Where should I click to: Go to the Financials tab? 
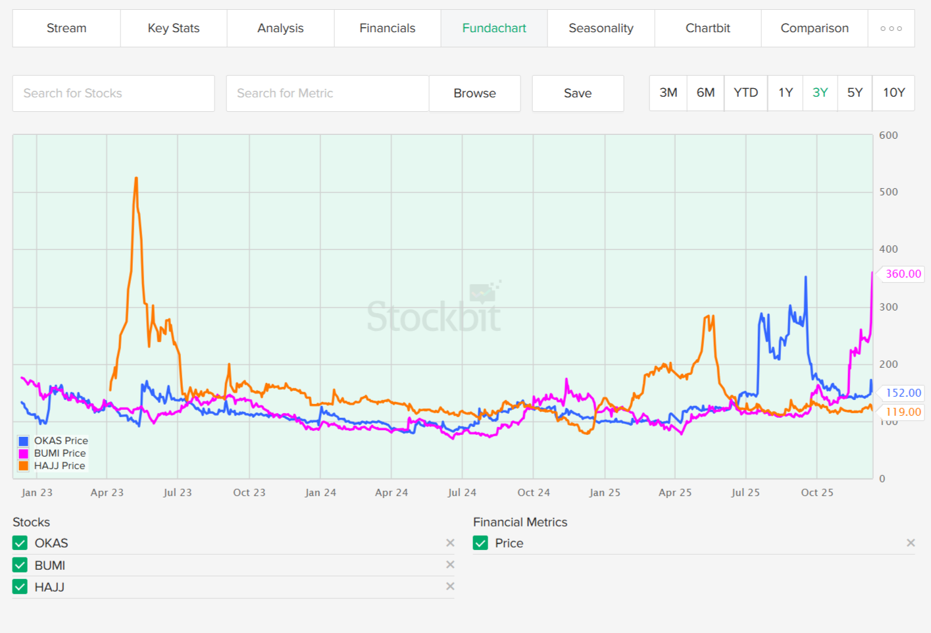pos(388,28)
